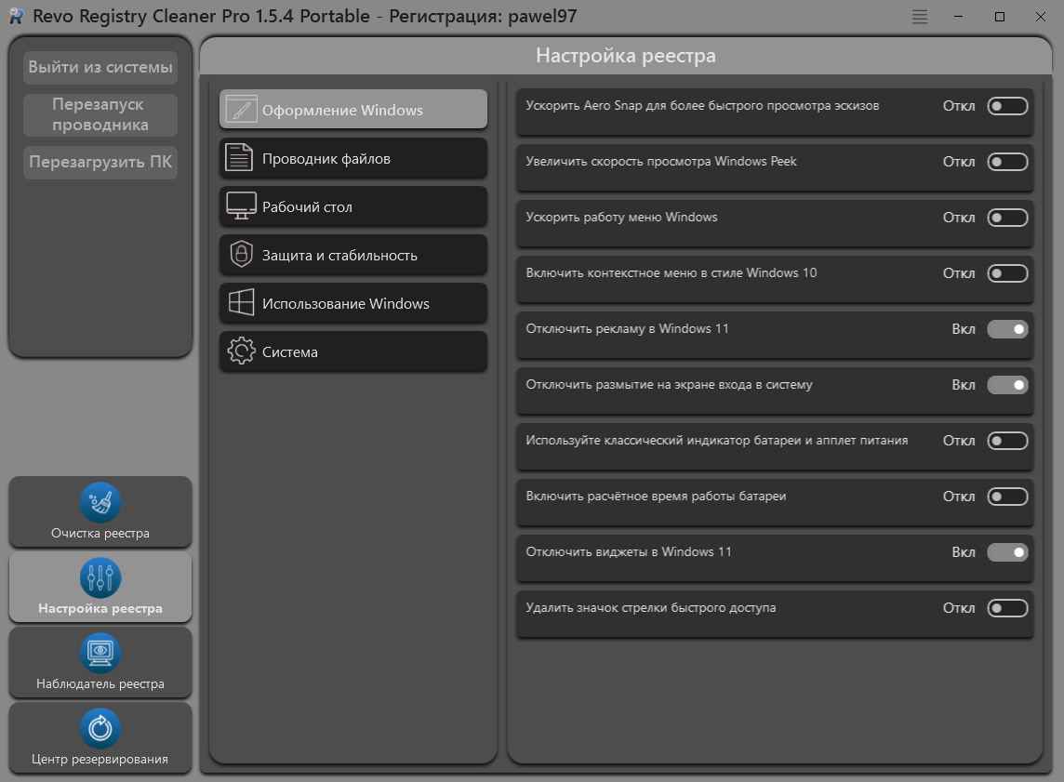Open the Система category
The image size is (1064, 782).
[352, 351]
